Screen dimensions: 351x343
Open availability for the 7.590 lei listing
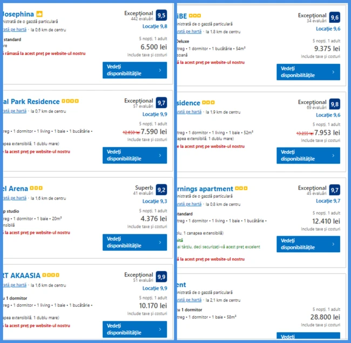135,156
